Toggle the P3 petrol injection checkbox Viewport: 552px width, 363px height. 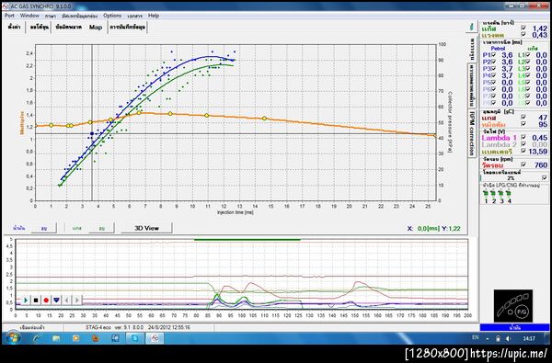(494, 69)
